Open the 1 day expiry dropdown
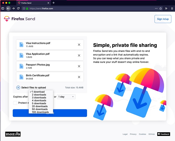The image size is (175, 141). pos(66,97)
